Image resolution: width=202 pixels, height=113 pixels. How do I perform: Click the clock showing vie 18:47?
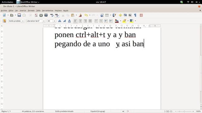pyautogui.click(x=101, y=2)
